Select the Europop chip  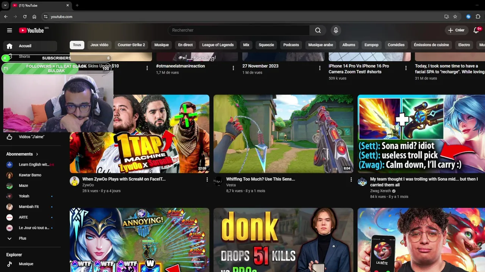(371, 45)
